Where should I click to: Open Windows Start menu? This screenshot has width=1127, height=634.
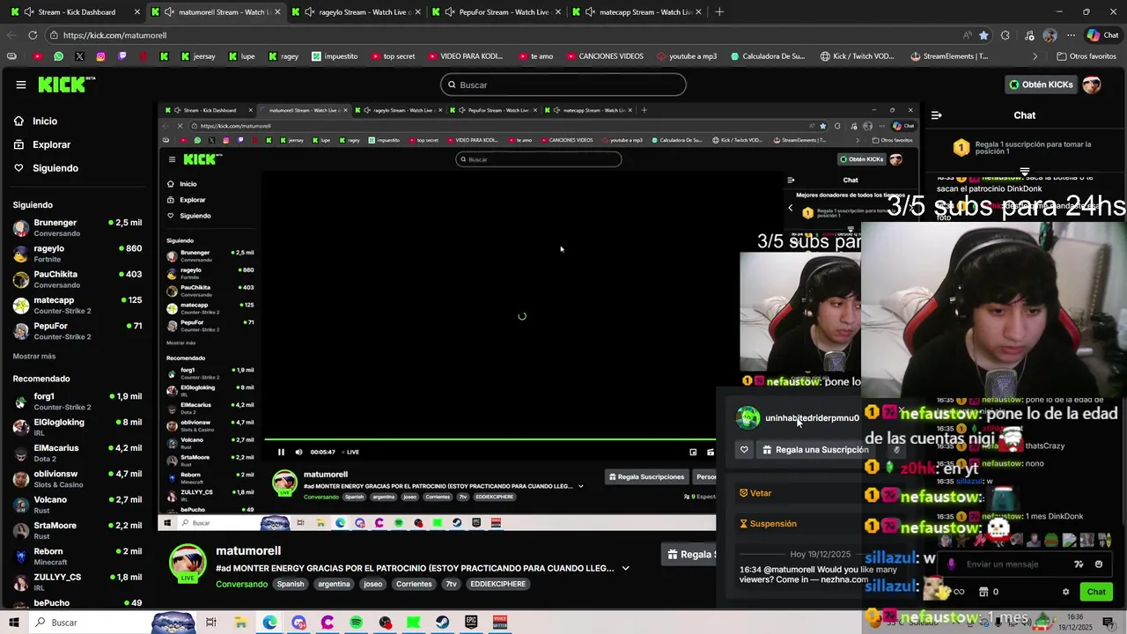[14, 623]
